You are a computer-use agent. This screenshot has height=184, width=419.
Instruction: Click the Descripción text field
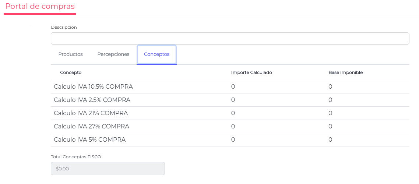tap(230, 39)
